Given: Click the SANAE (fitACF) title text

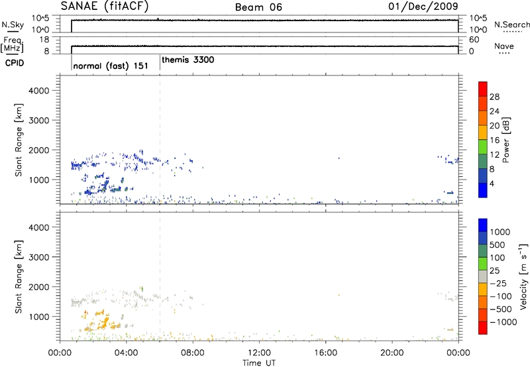Looking at the screenshot, I should coord(105,7).
